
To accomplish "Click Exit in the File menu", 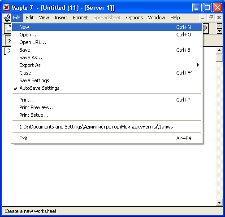I will click(107, 138).
